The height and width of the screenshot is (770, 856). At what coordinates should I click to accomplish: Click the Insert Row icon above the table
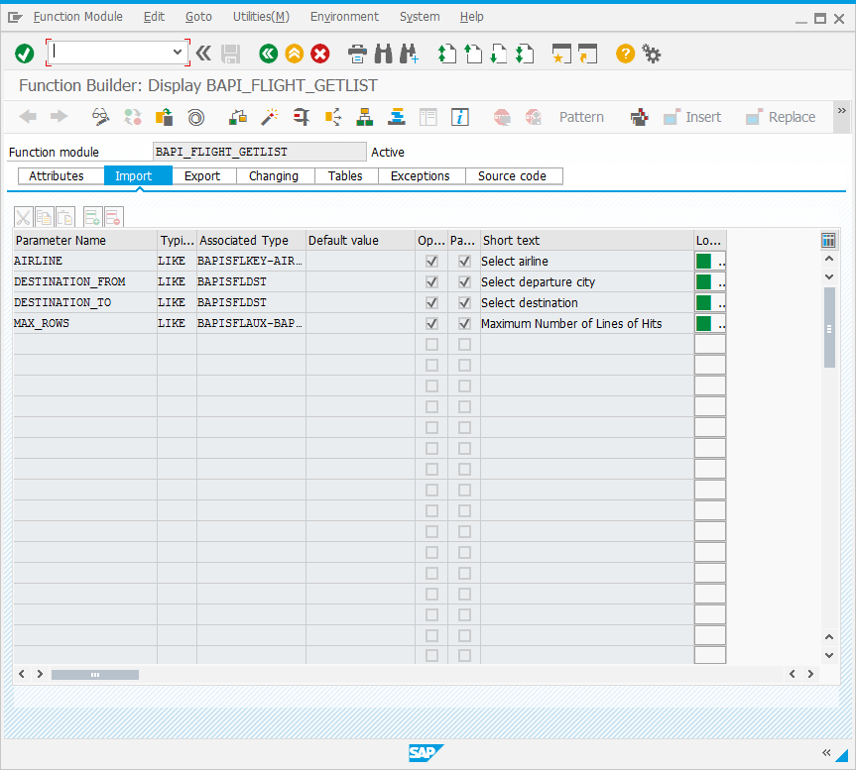[x=92, y=217]
